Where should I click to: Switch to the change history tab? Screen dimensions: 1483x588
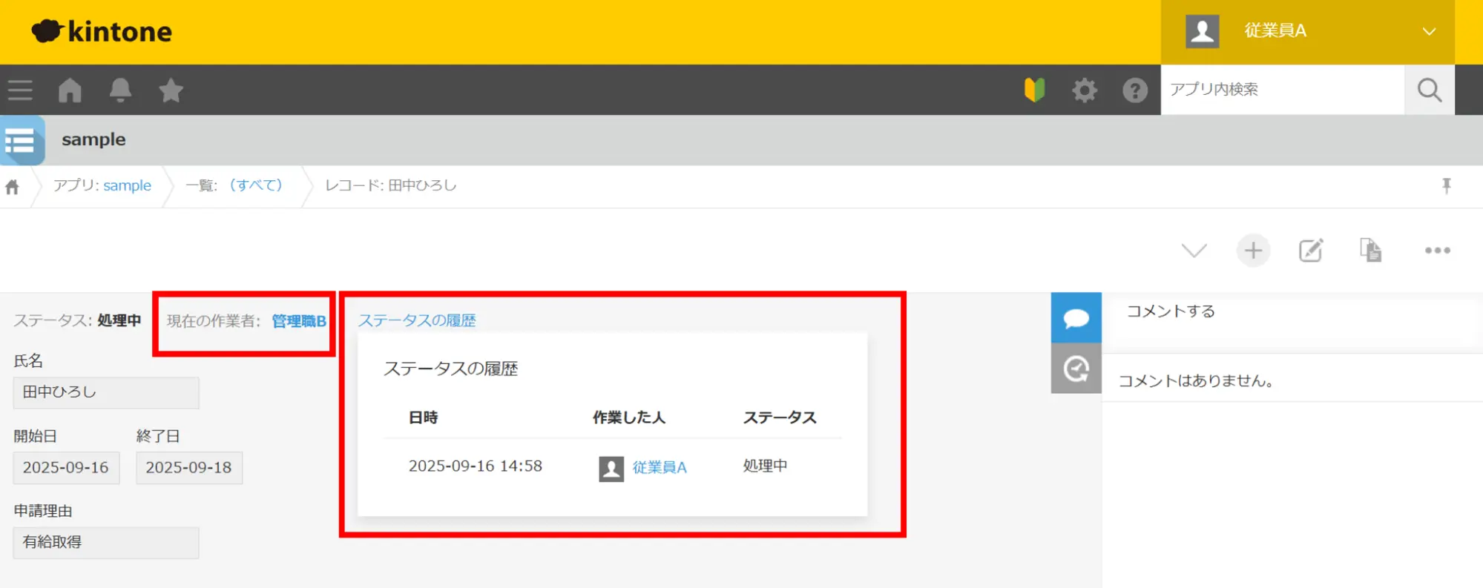(1076, 369)
